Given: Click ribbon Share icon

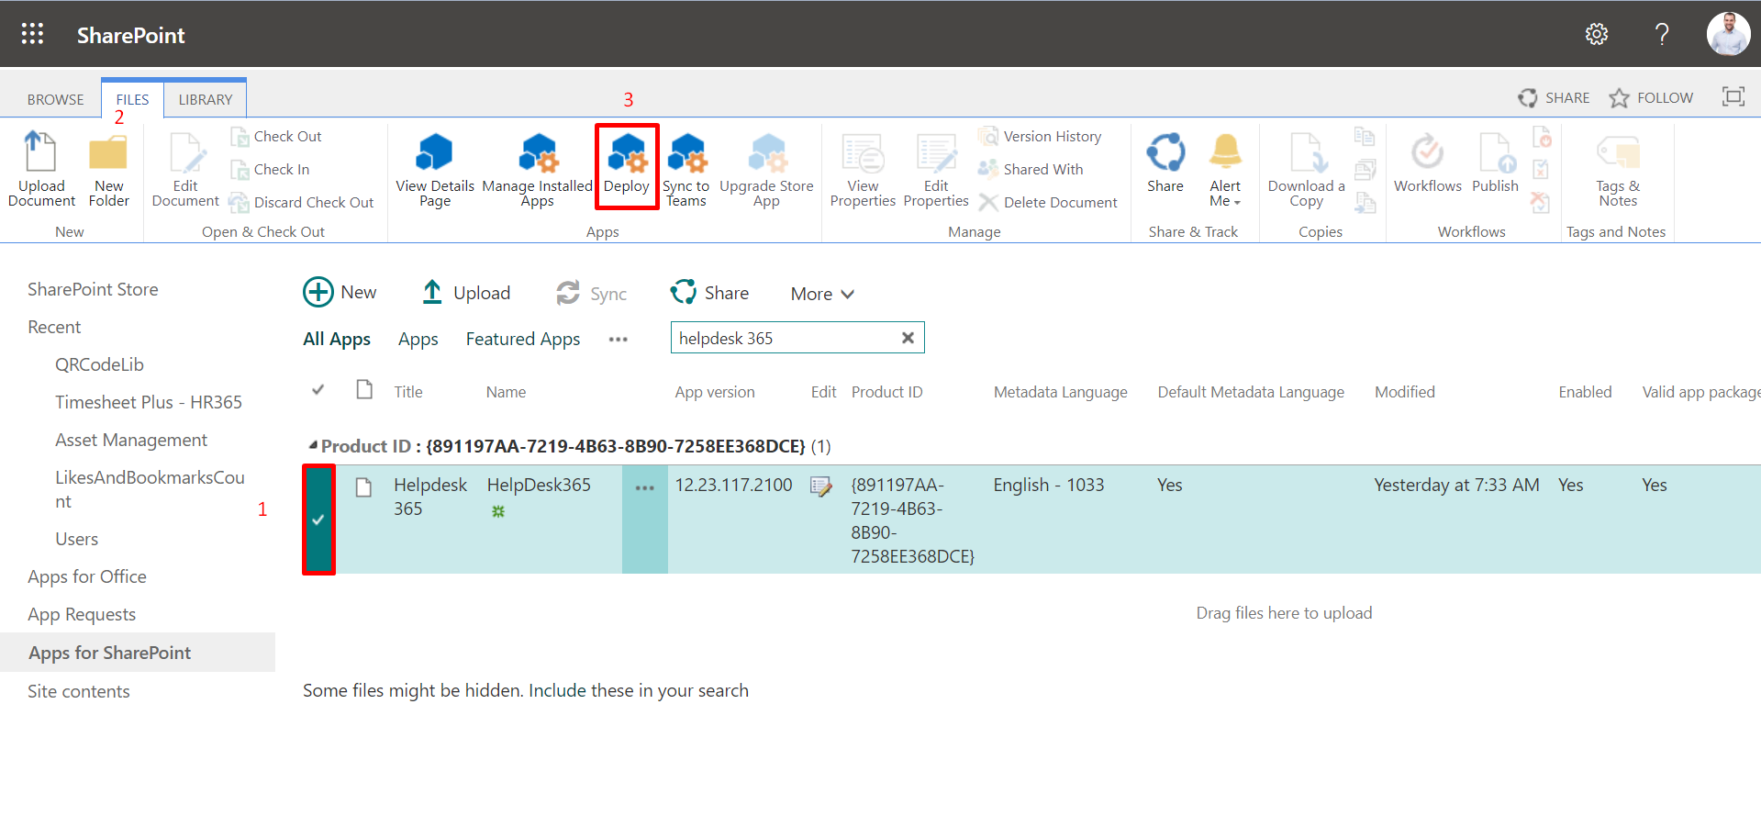Looking at the screenshot, I should coord(1165,163).
